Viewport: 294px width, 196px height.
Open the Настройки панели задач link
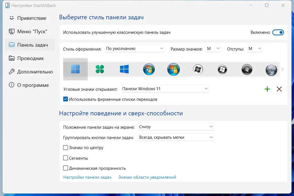pos(87,177)
